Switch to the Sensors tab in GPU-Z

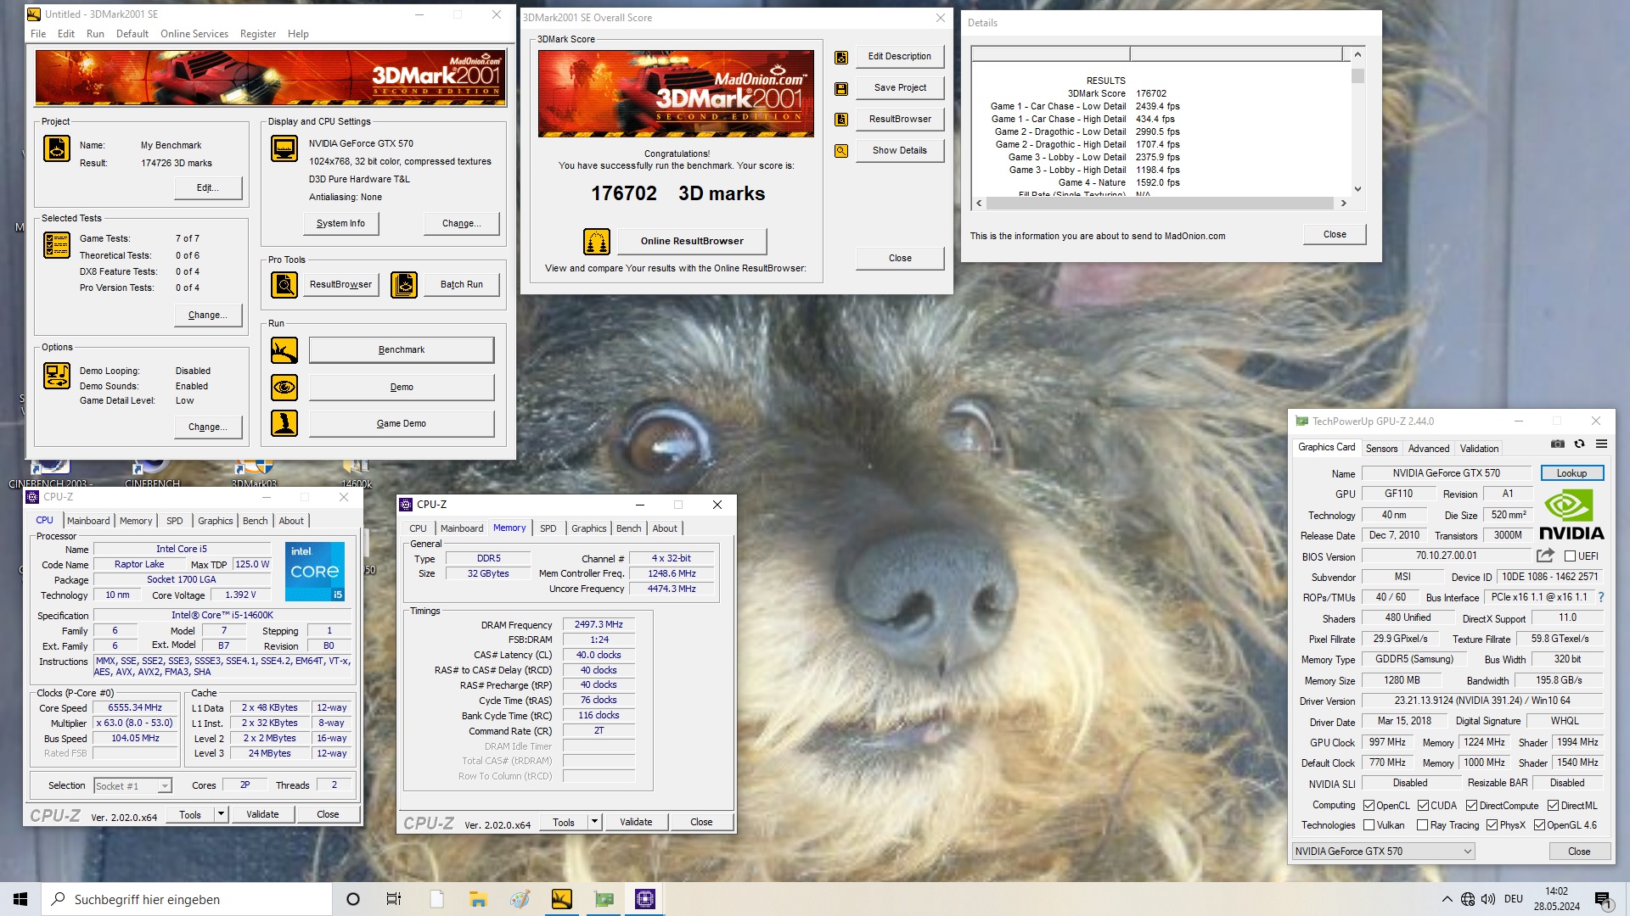coord(1381,449)
